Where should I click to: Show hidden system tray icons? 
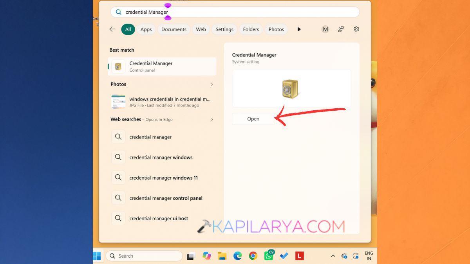333,256
